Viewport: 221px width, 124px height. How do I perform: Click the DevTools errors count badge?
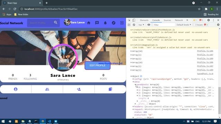coord(201,20)
